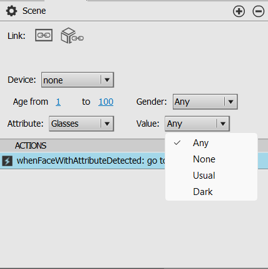Add a new scene with plus icon
The width and height of the screenshot is (268, 269).
(x=239, y=11)
